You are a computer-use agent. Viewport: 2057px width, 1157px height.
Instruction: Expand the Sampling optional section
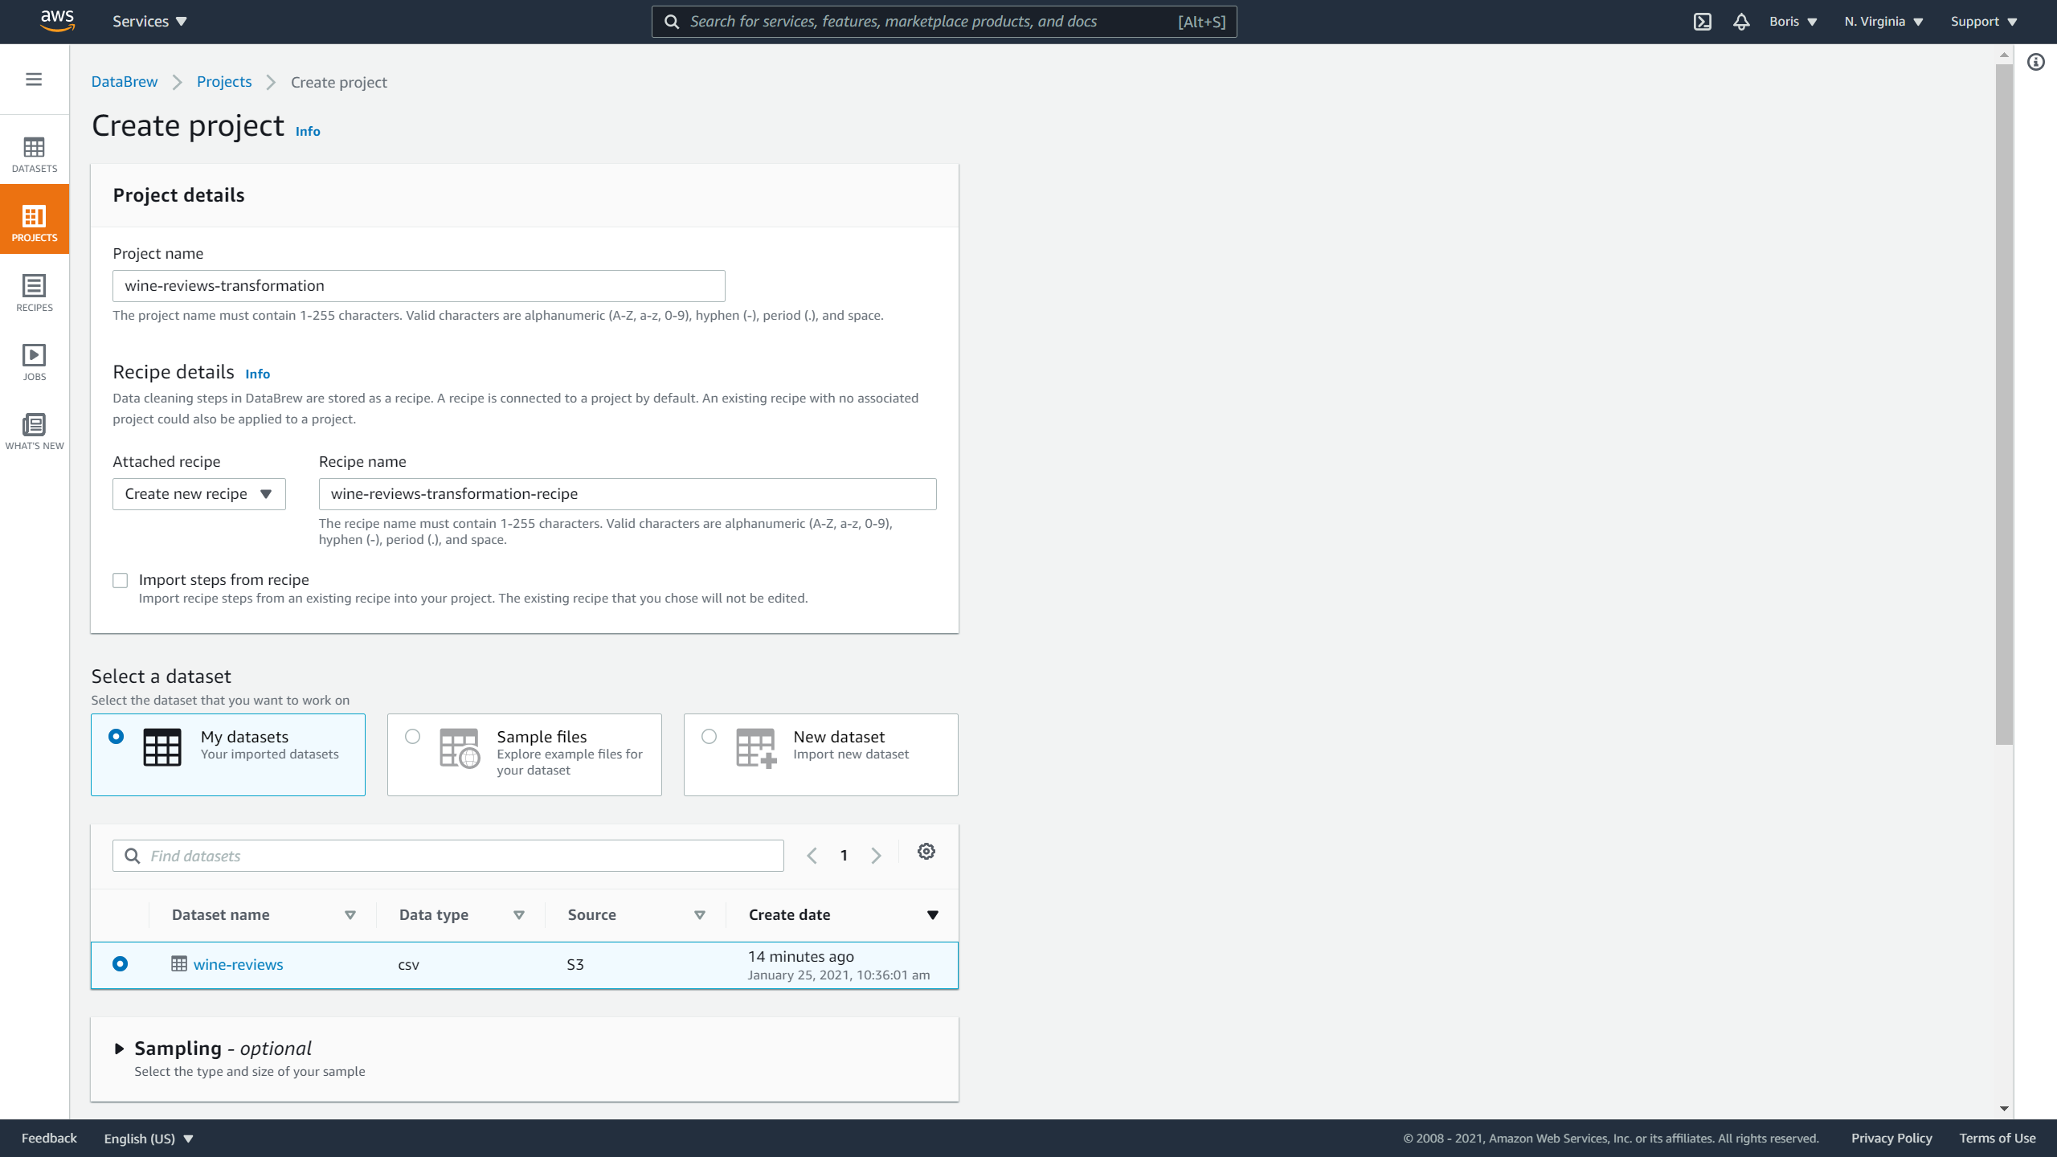pyautogui.click(x=119, y=1049)
